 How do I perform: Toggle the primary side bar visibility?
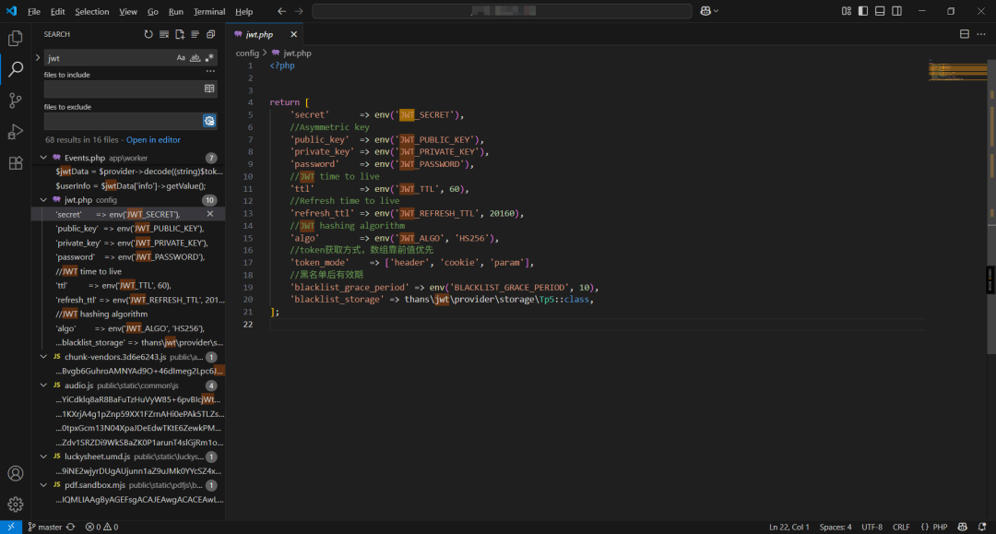[x=862, y=11]
